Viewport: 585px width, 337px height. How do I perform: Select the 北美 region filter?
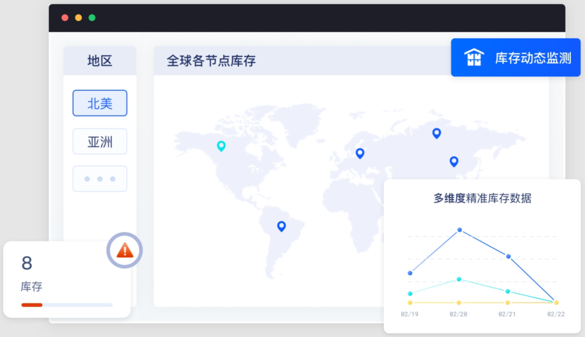100,103
